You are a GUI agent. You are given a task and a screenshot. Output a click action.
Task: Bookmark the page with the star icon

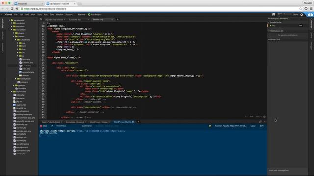click(301, 9)
